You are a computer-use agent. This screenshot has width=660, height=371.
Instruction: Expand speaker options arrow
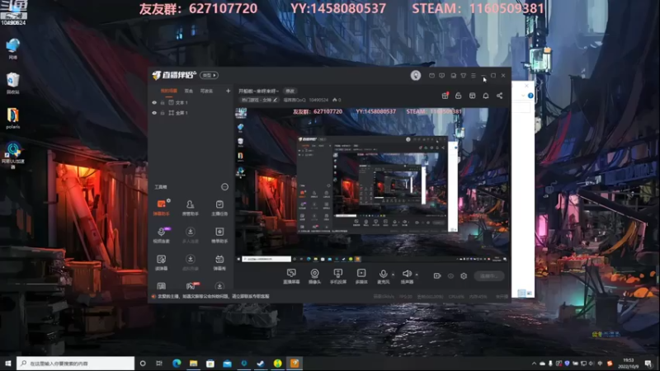417,275
